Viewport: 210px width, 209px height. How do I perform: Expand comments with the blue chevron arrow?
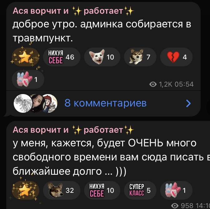point(189,103)
